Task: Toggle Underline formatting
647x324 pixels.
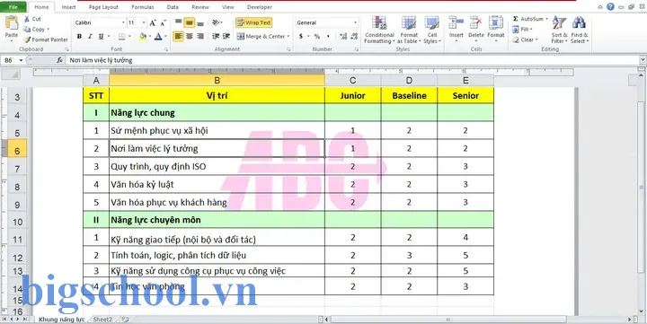Action: (x=101, y=36)
